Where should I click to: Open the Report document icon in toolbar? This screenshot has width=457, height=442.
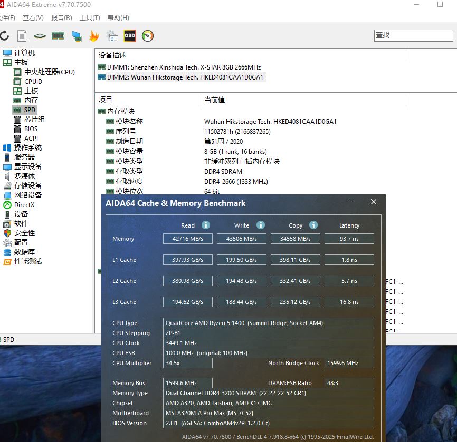click(22, 36)
